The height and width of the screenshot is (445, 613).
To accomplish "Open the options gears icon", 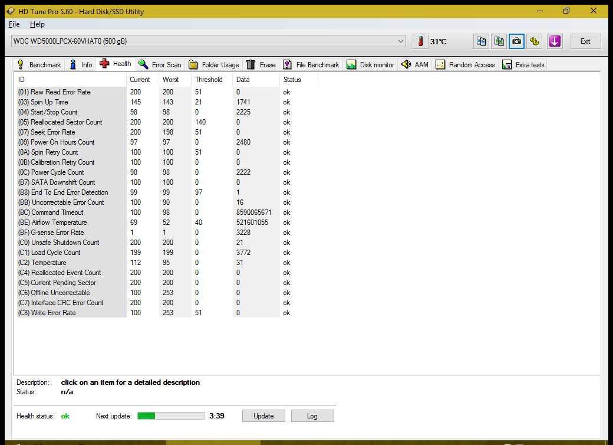I will coord(535,41).
